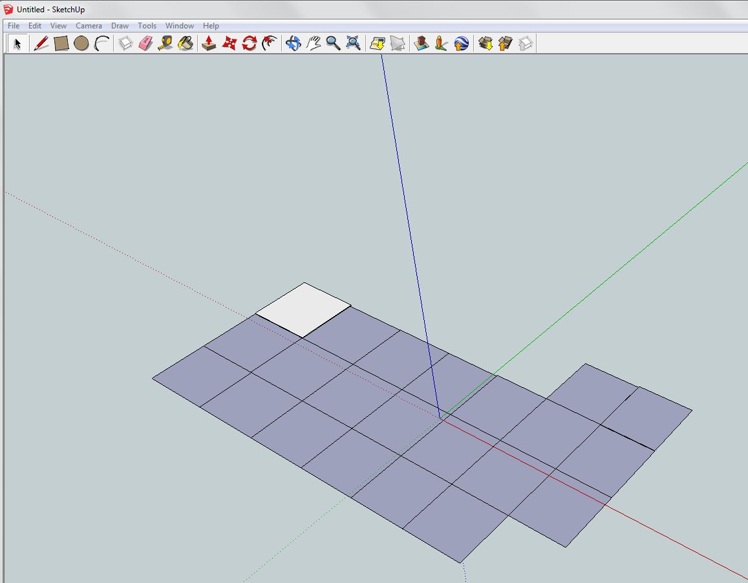The width and height of the screenshot is (748, 583).
Task: Open the Camera menu
Action: pos(89,26)
